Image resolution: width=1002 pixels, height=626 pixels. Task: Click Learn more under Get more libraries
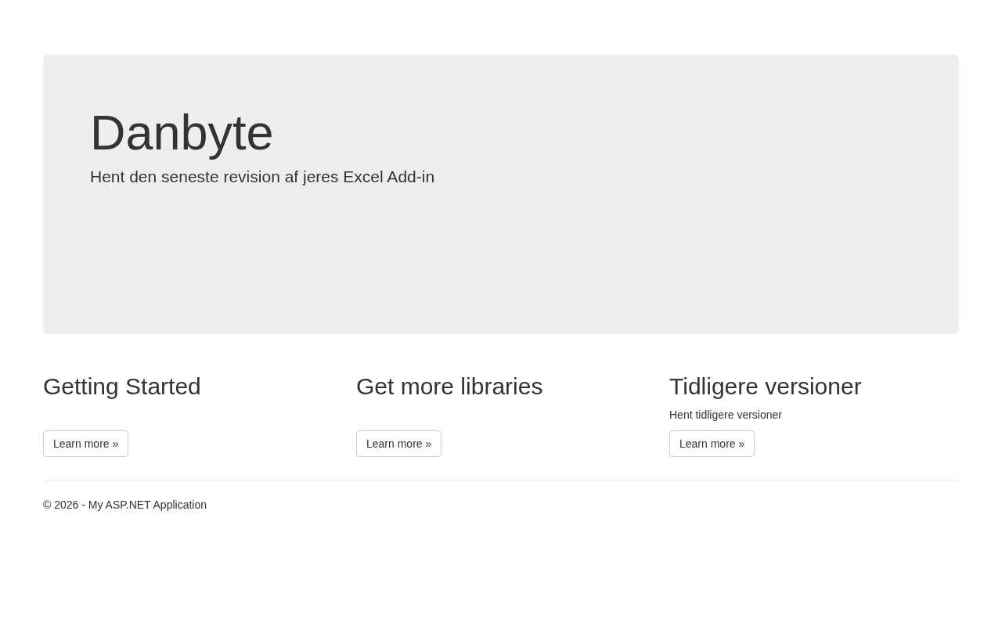point(398,444)
